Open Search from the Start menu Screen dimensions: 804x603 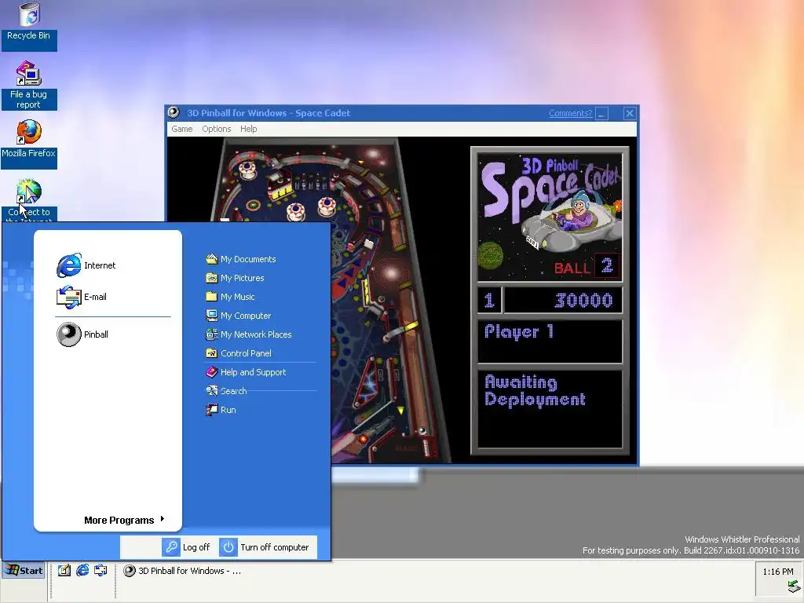(x=226, y=391)
